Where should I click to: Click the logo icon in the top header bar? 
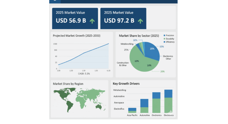point(55,1)
